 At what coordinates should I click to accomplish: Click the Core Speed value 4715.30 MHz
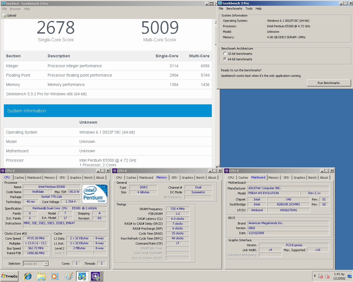(36, 238)
